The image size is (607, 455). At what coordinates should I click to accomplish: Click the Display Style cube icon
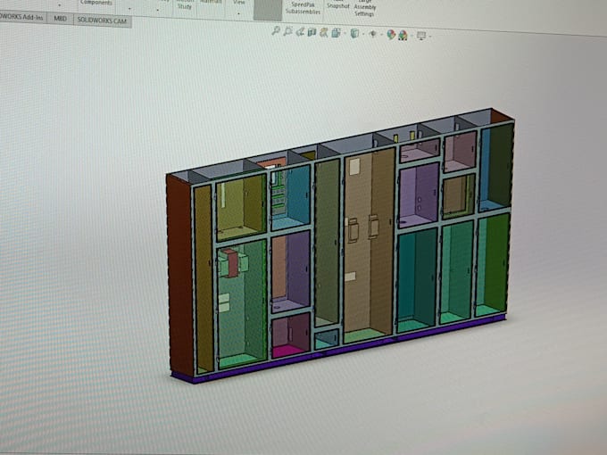click(354, 34)
